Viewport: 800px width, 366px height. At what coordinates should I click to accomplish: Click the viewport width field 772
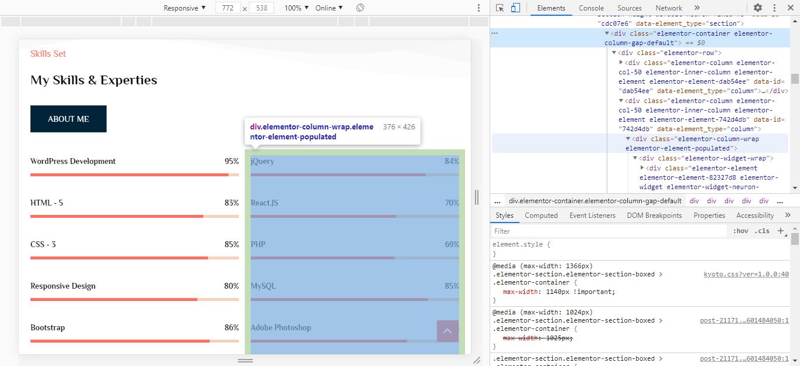click(228, 8)
